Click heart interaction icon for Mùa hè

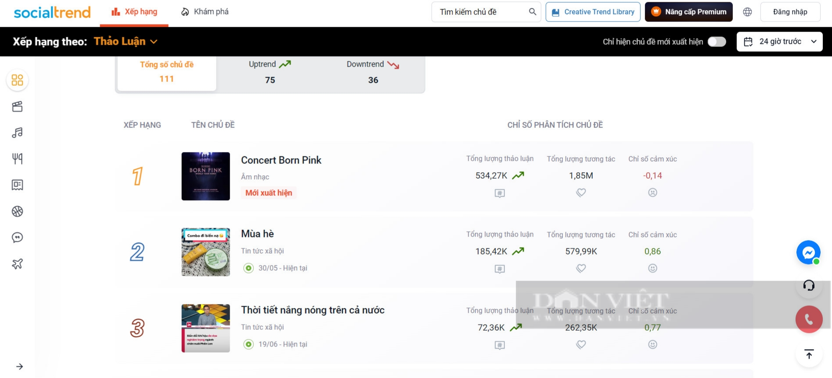(x=581, y=268)
